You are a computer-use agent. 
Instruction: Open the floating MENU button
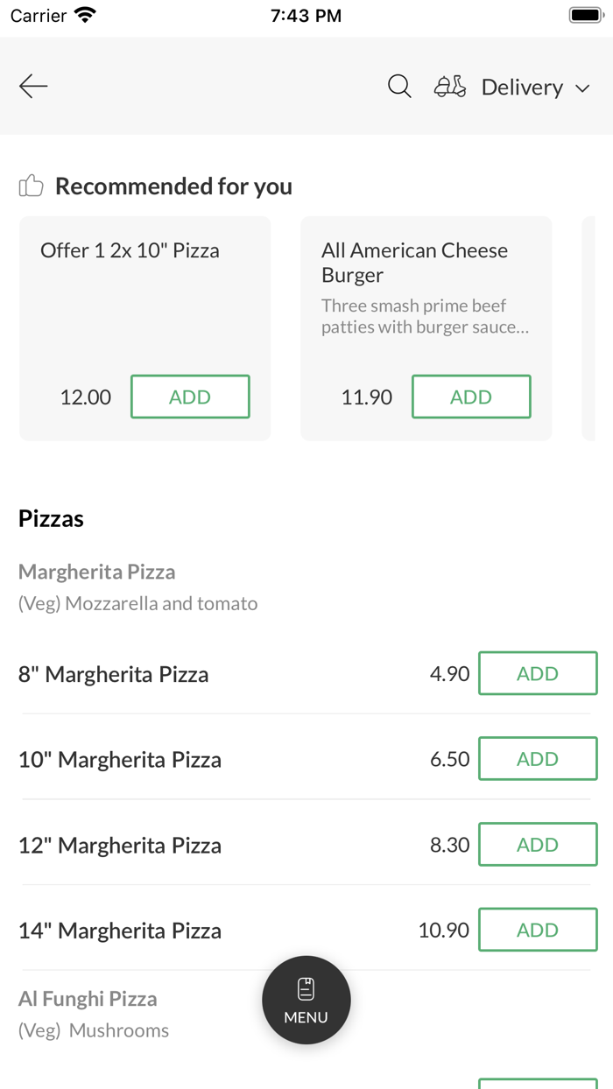coord(306,1000)
